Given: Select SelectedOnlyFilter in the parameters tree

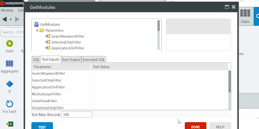Looking at the screenshot, I should pyautogui.click(x=66, y=42).
